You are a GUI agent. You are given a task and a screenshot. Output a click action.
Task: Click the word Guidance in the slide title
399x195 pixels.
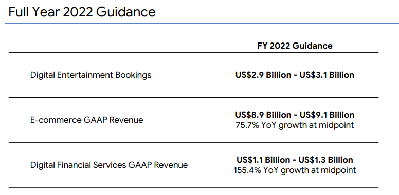click(126, 12)
